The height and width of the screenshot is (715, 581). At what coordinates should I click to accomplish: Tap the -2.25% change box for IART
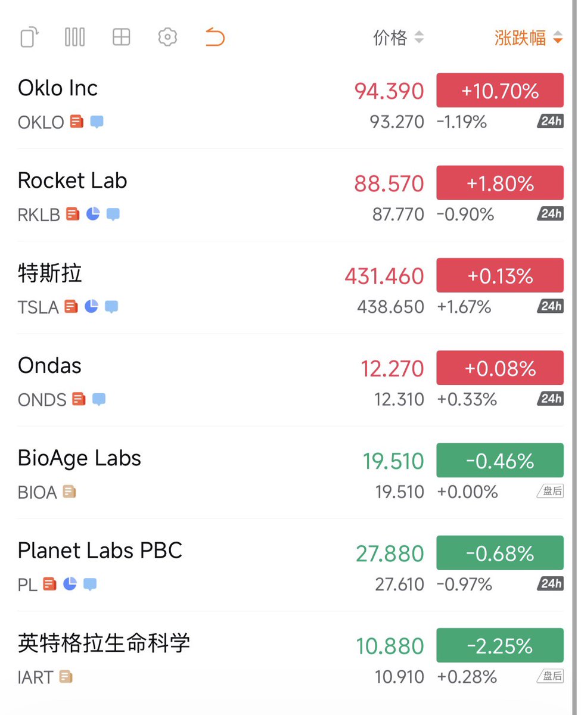click(x=499, y=645)
